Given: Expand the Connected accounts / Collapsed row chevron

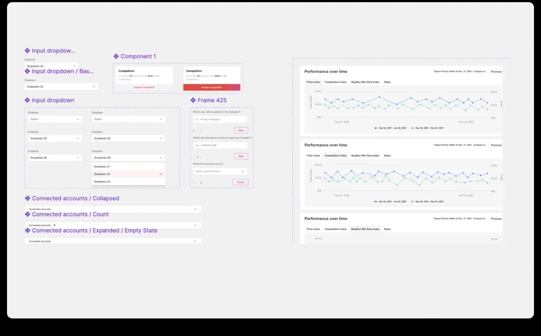Looking at the screenshot, I should click(x=195, y=209).
